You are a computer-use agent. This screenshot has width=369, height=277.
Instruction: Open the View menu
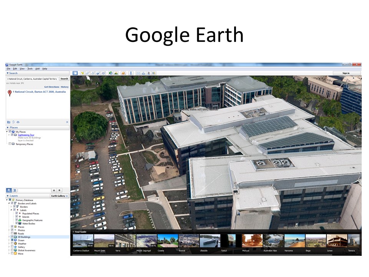22,68
